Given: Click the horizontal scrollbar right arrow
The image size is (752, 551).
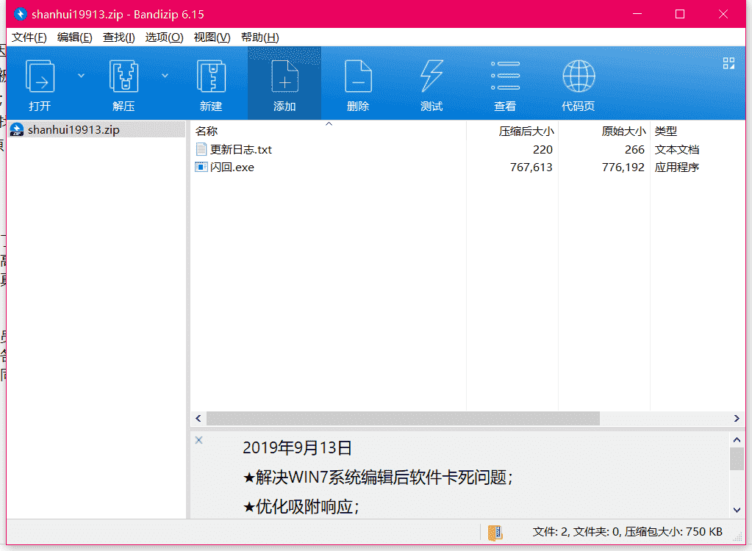Looking at the screenshot, I should tap(737, 418).
